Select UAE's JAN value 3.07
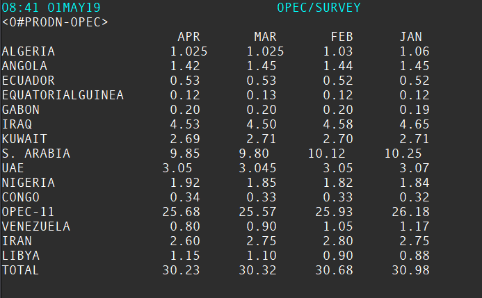This screenshot has width=482, height=298. pyautogui.click(x=415, y=168)
